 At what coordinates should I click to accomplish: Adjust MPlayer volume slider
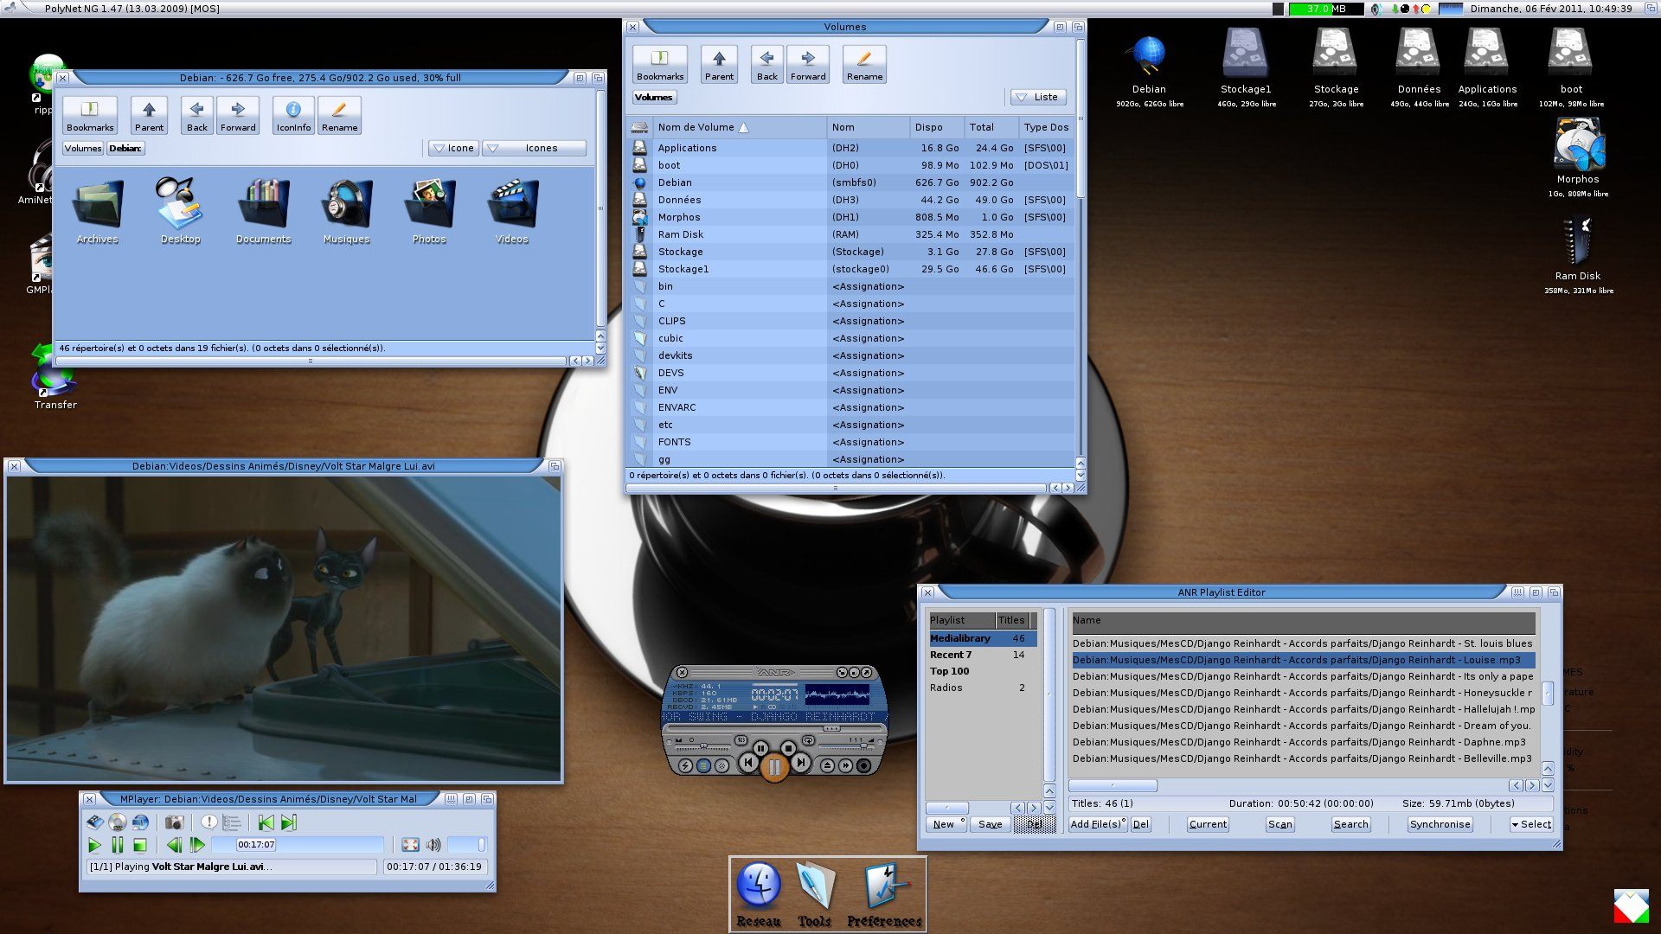click(467, 845)
